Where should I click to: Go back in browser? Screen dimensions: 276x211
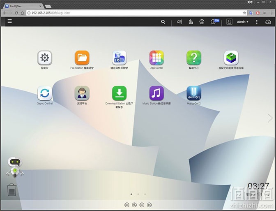click(5, 13)
